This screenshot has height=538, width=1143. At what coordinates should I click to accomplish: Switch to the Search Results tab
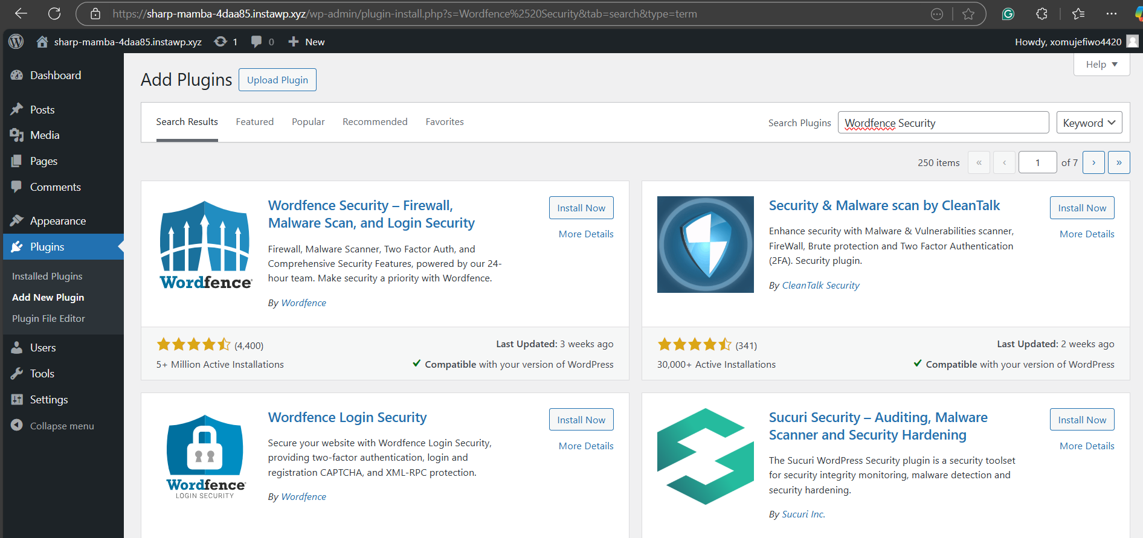(x=187, y=122)
